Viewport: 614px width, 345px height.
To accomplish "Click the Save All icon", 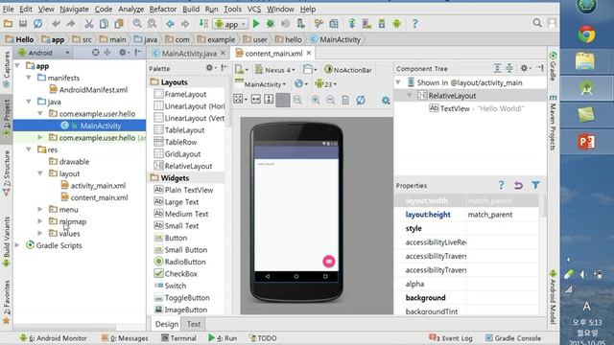I will 23,24.
